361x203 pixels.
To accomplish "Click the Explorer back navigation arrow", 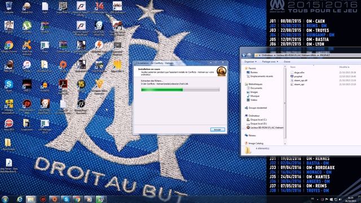I will (x=244, y=55).
